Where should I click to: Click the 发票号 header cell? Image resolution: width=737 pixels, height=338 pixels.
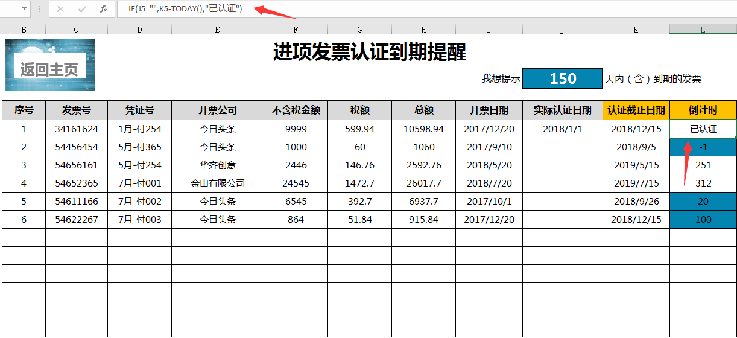point(77,110)
